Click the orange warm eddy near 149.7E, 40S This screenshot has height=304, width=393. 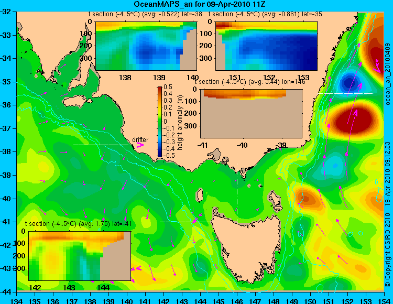click(x=307, y=199)
